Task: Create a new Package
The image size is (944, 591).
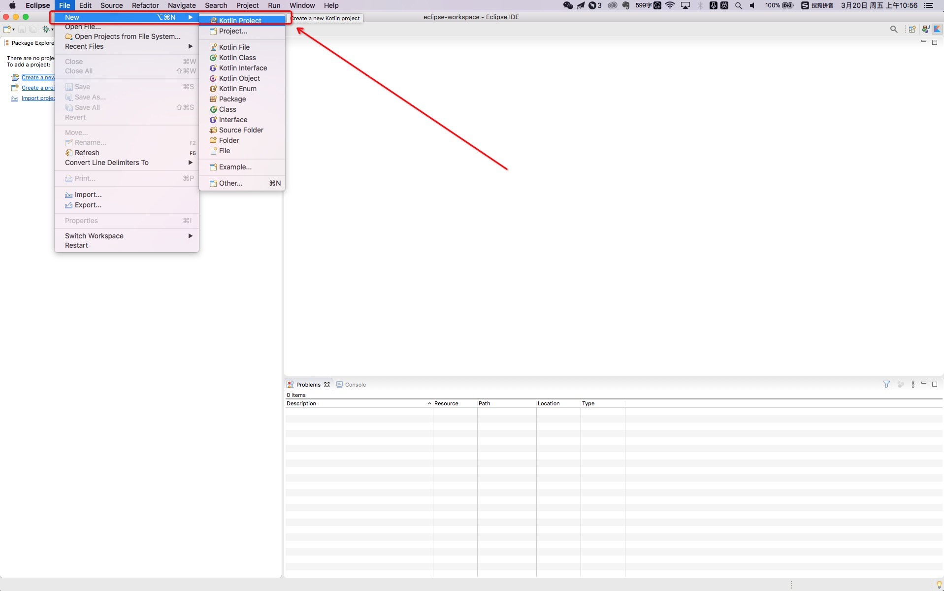Action: click(242, 99)
